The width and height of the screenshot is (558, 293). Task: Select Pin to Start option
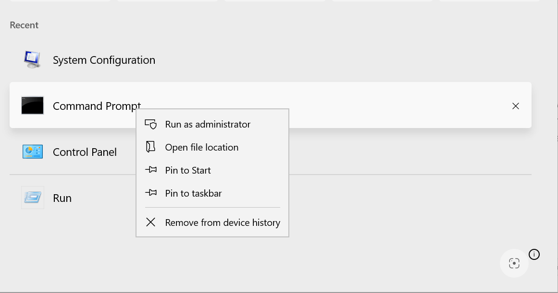pos(188,170)
